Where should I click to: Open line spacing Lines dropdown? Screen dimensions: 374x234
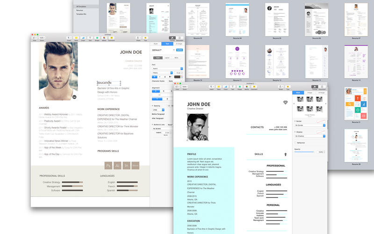click(x=158, y=110)
